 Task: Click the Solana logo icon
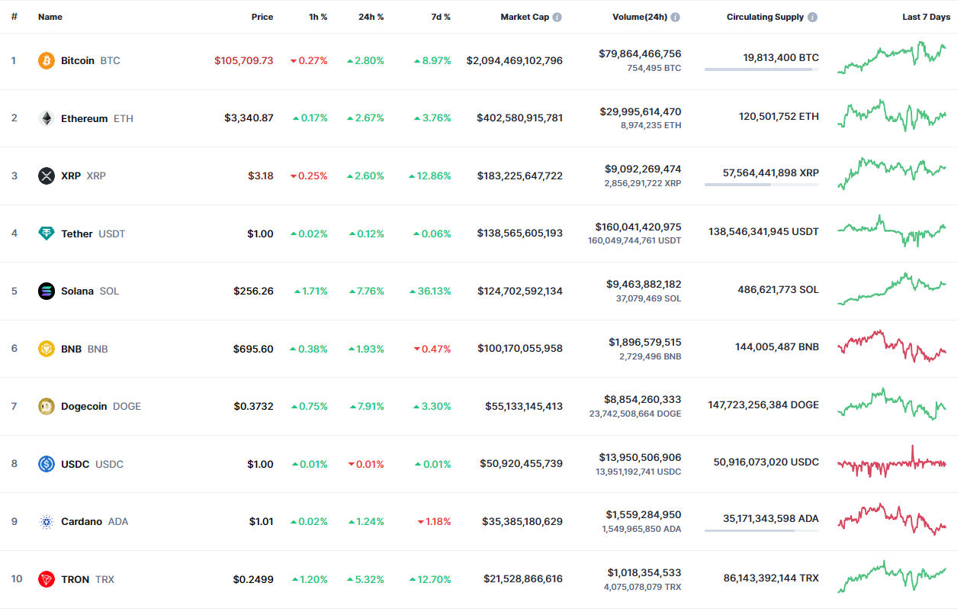click(47, 291)
